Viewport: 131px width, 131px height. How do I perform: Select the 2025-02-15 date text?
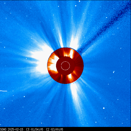pyautogui.click(x=15, y=129)
